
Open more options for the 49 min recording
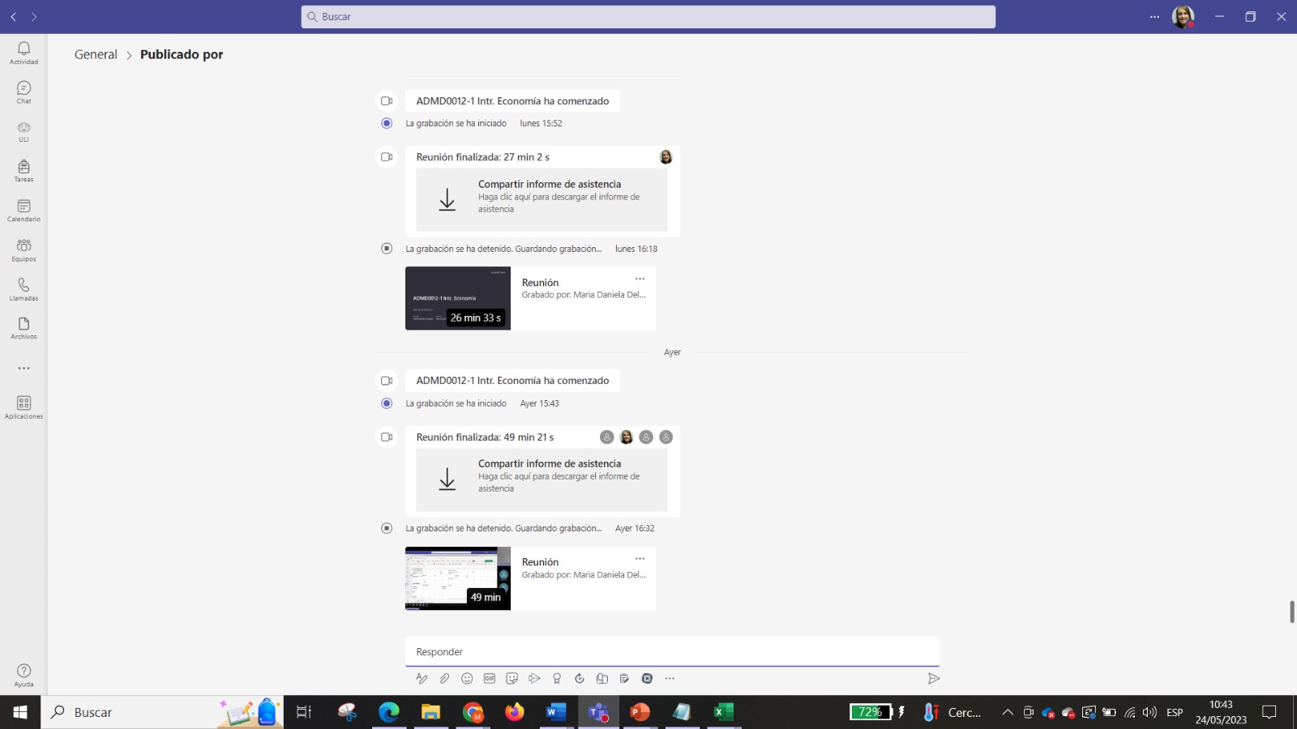click(640, 558)
